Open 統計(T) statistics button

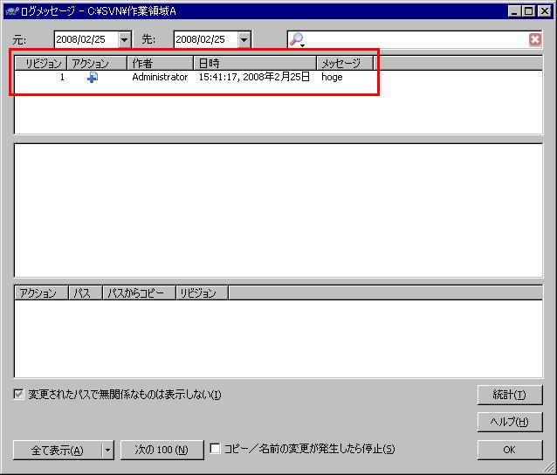tap(510, 395)
